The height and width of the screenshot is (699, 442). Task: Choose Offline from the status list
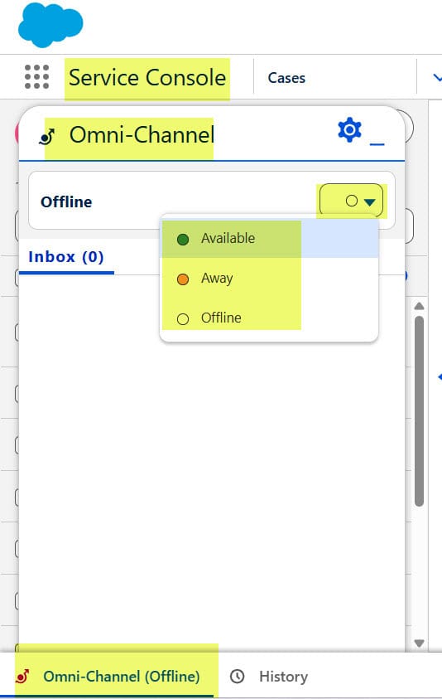tap(269, 318)
